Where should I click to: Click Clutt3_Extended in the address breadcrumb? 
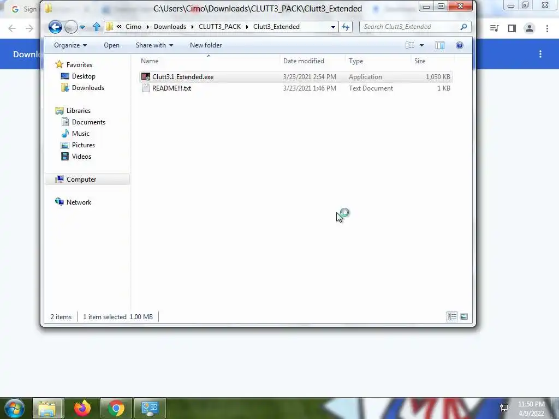click(276, 27)
